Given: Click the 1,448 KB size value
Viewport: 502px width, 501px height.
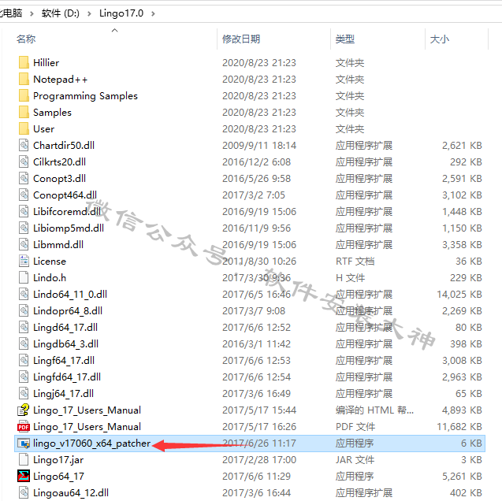Looking at the screenshot, I should pos(462,211).
